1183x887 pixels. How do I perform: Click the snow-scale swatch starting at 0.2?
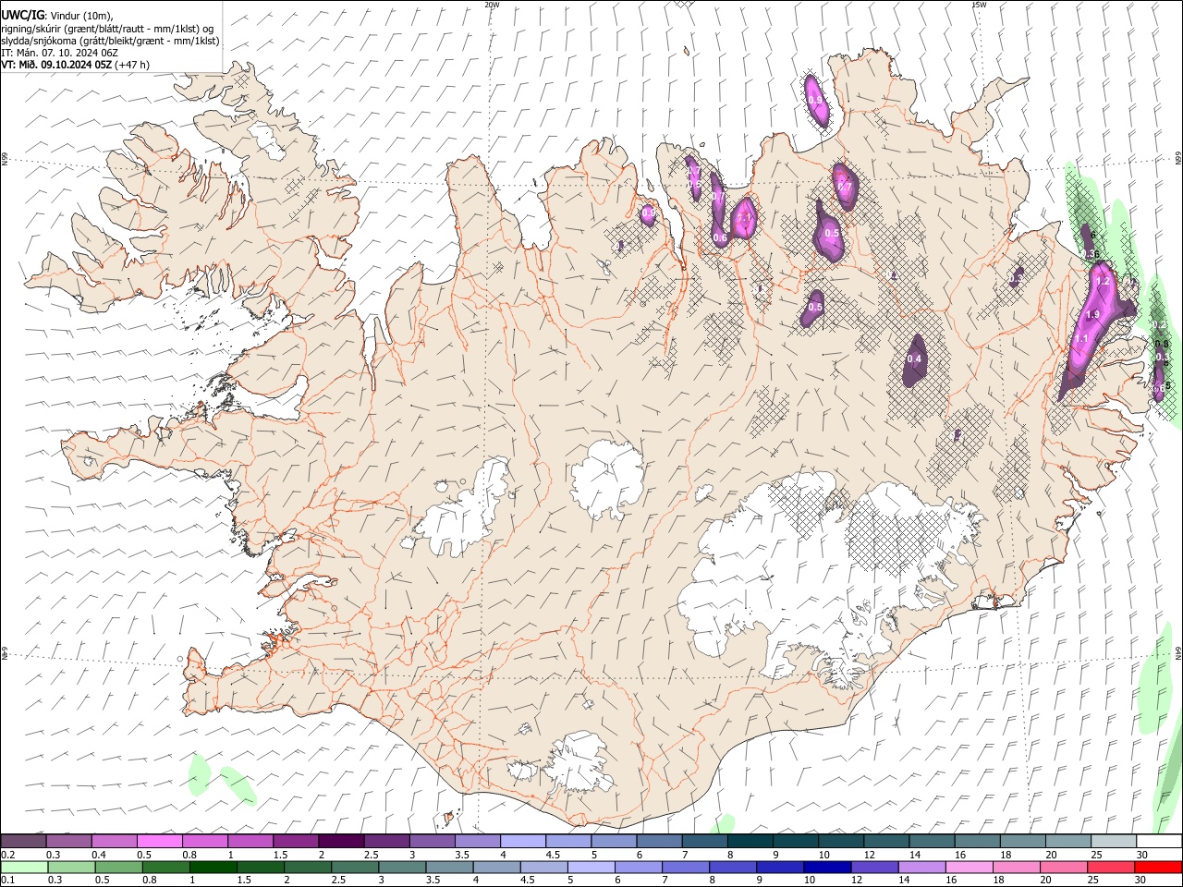coord(23,841)
